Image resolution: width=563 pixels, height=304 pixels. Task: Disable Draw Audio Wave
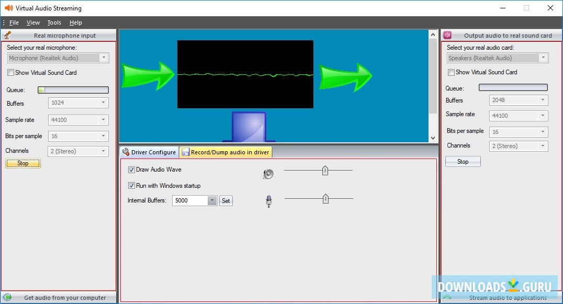(131, 170)
